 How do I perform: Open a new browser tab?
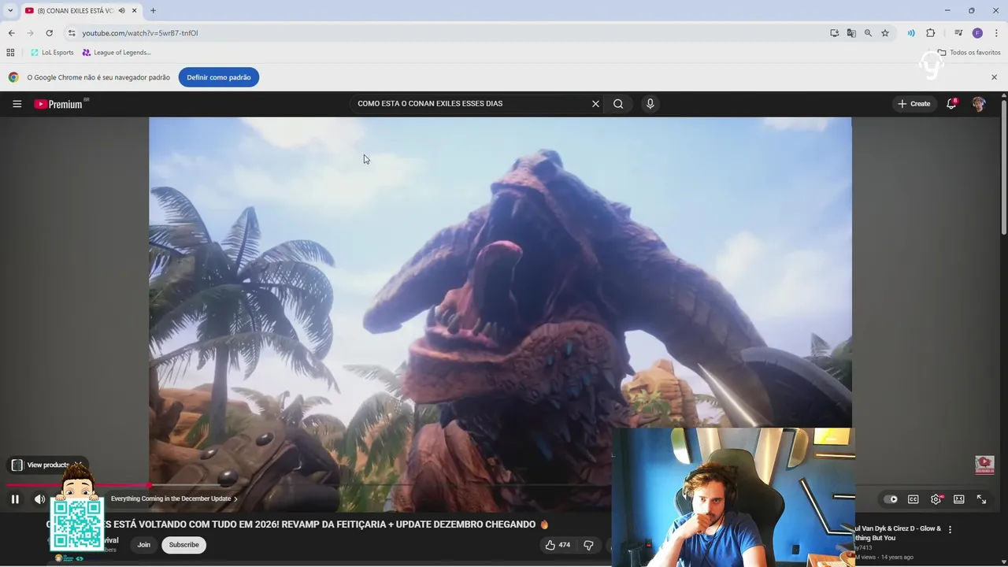click(x=153, y=10)
